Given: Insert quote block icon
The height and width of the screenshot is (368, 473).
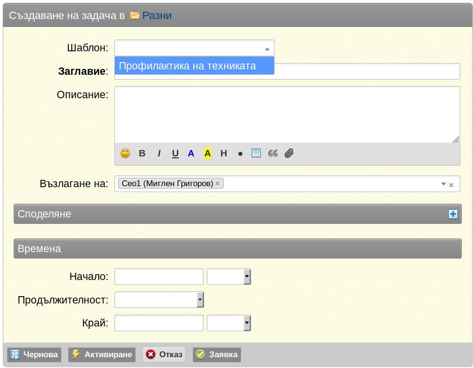Looking at the screenshot, I should 273,153.
